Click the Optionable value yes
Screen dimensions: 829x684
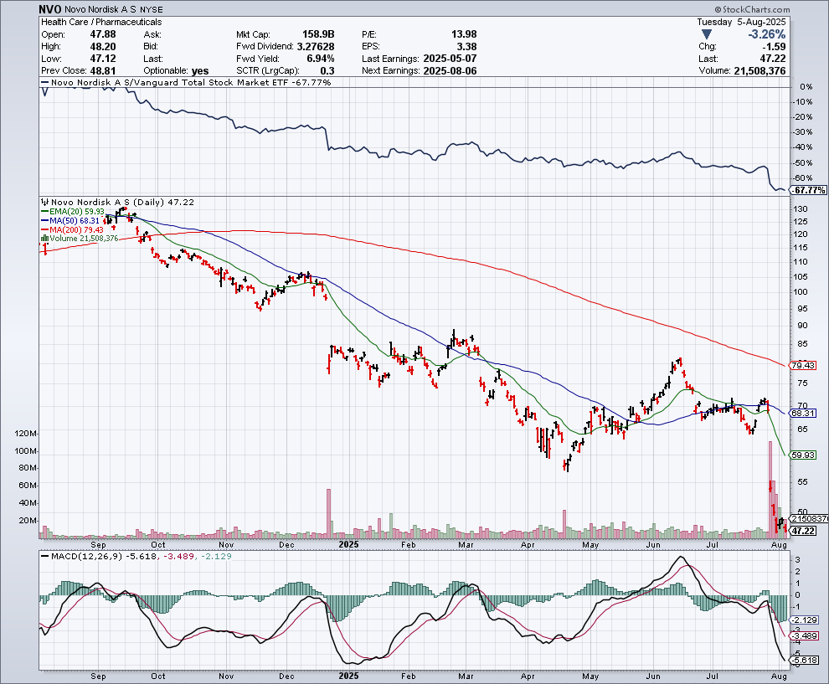[x=200, y=71]
